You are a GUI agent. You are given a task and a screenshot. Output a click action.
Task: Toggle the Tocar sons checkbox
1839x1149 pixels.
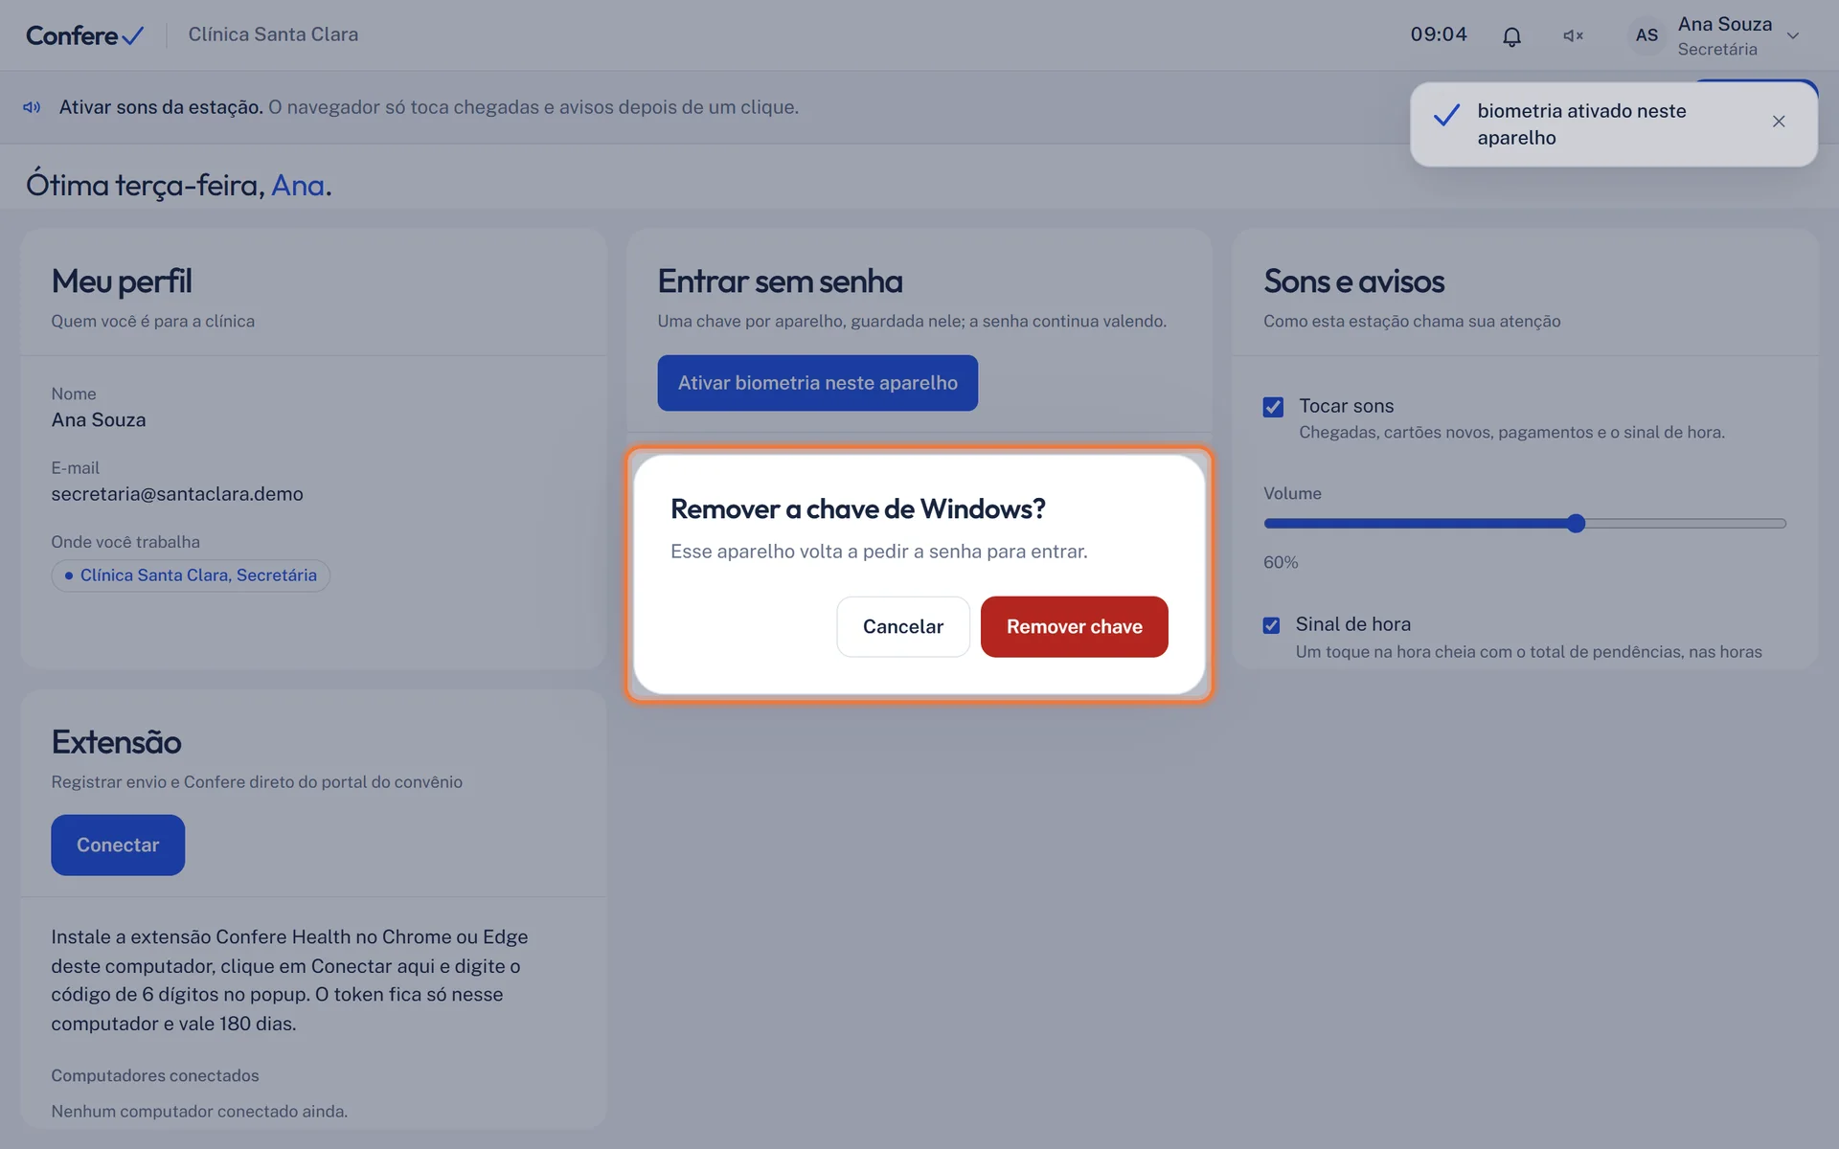pos(1273,407)
